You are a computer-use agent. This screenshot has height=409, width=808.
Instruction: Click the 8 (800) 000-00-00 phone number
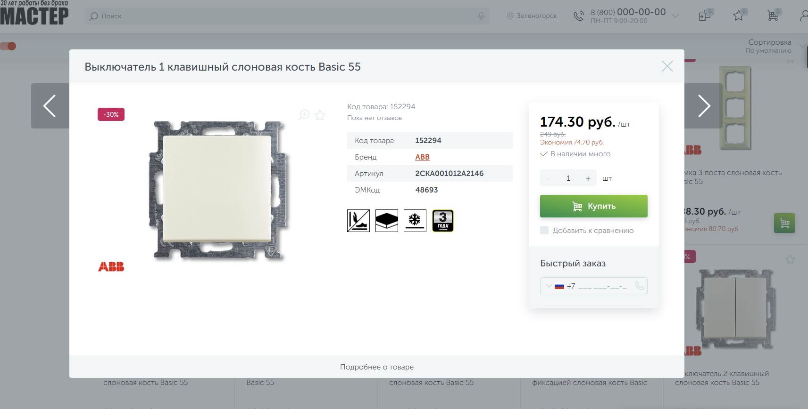(x=628, y=12)
